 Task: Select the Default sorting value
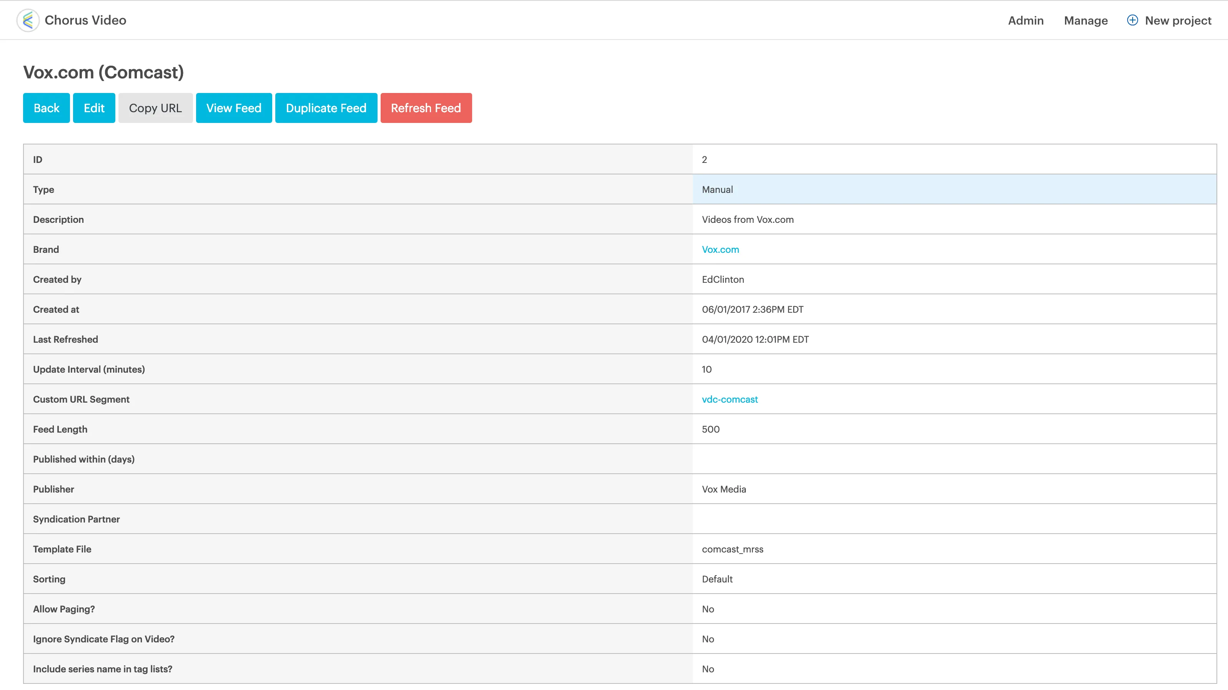click(x=717, y=579)
